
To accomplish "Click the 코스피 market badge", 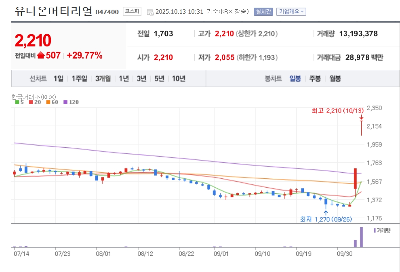I will (132, 11).
